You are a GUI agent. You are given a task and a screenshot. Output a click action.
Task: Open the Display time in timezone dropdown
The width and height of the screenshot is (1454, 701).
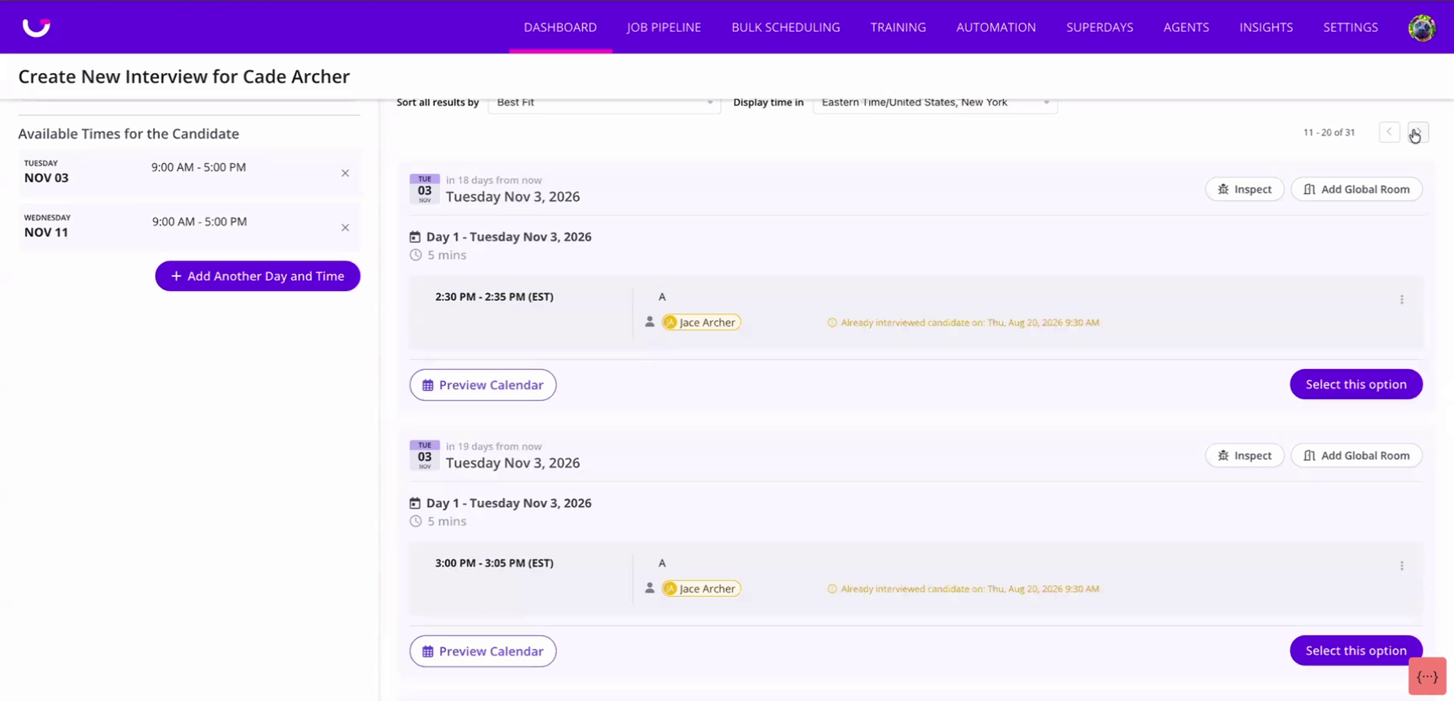935,103
